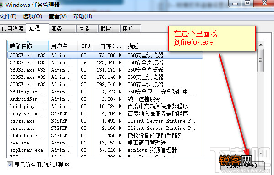Switch to the 应用程序 tab
This screenshot has width=274, height=175.
[x=13, y=29]
